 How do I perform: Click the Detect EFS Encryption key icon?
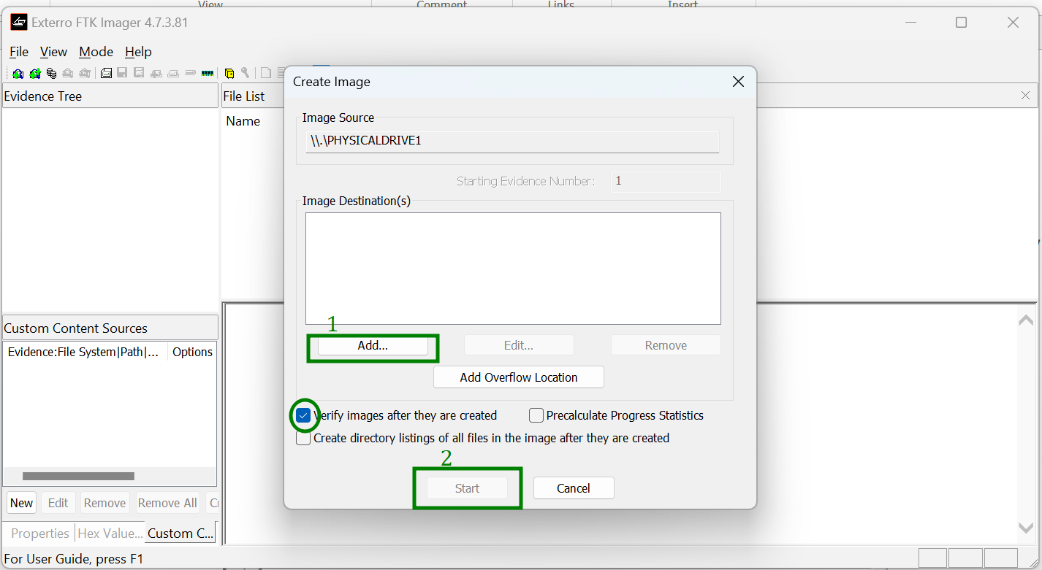coord(246,73)
